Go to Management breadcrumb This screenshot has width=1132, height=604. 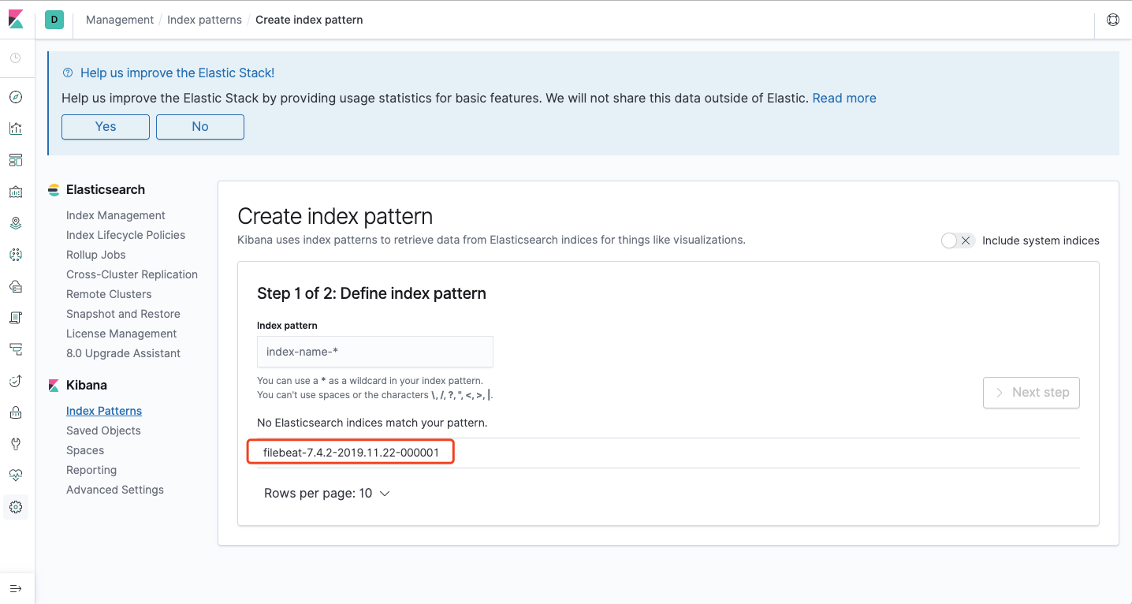(x=120, y=20)
